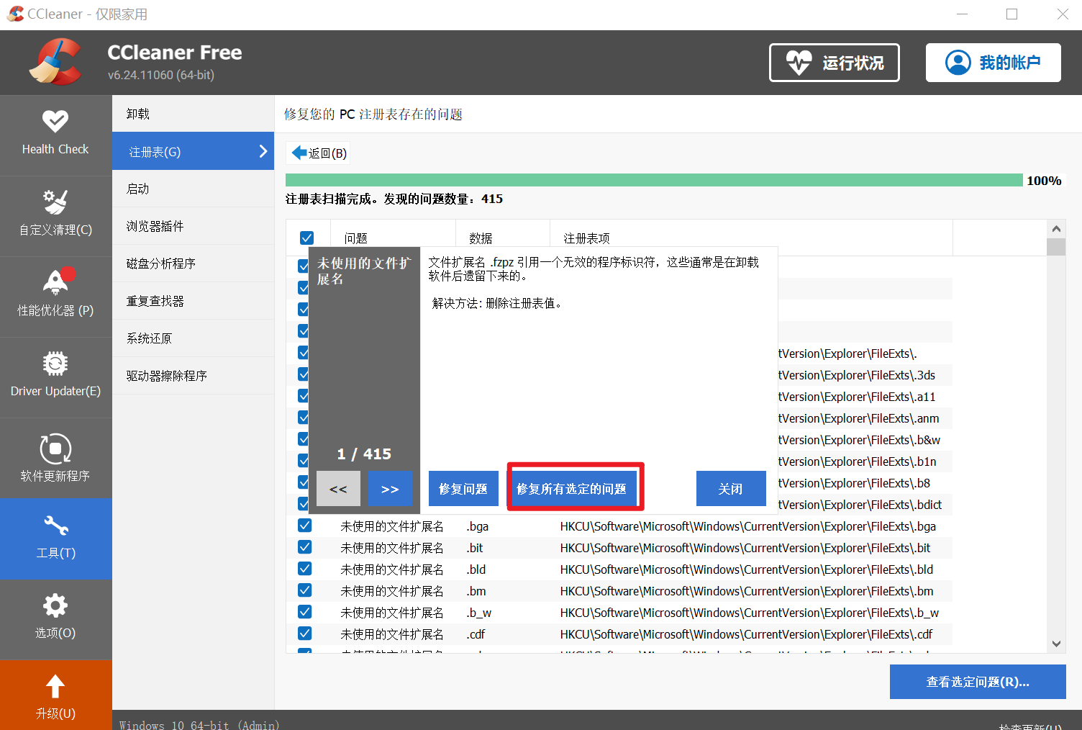Select the row with registry key FileExts\.bld

pyautogui.click(x=619, y=569)
